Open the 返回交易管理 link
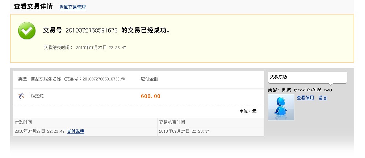The height and width of the screenshot is (158, 365). click(x=73, y=7)
